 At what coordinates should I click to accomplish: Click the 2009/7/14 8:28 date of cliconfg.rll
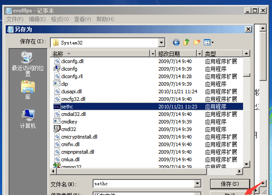click(175, 76)
